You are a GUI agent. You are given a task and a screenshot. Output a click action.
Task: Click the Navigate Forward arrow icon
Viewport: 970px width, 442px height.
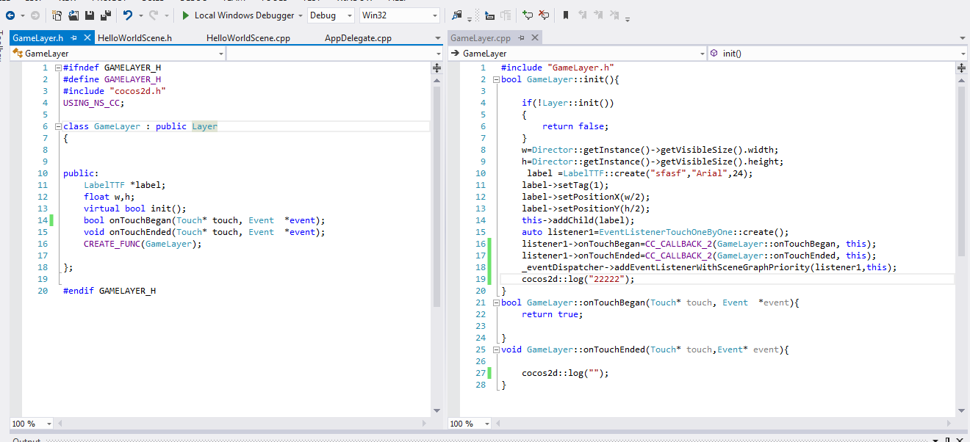click(35, 15)
